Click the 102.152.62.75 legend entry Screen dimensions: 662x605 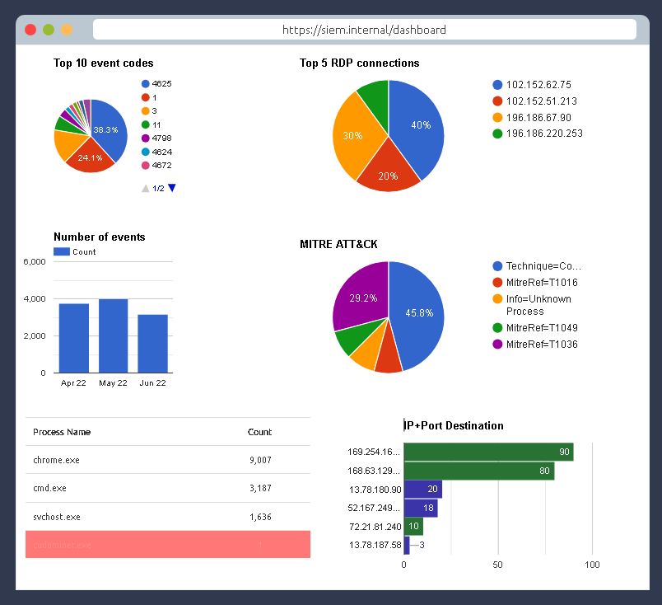click(538, 85)
